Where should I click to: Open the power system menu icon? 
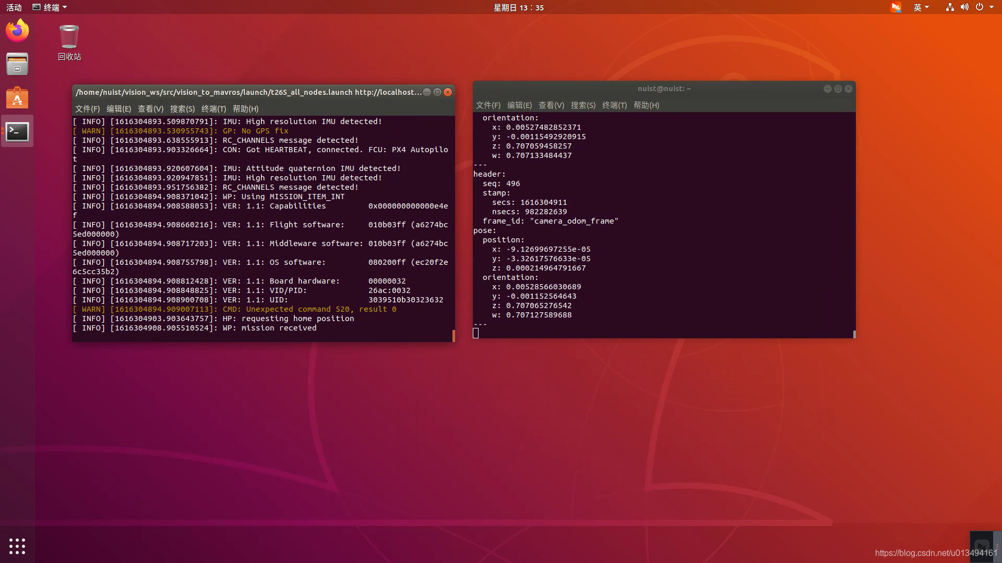[980, 7]
